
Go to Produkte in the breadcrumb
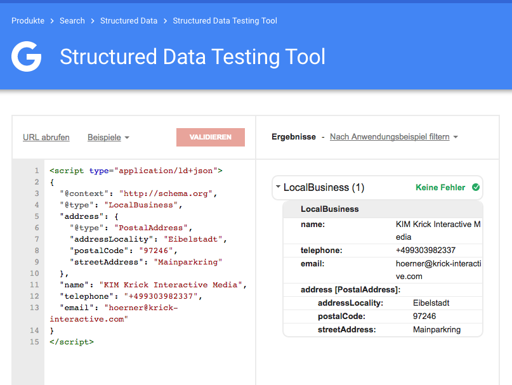point(28,20)
